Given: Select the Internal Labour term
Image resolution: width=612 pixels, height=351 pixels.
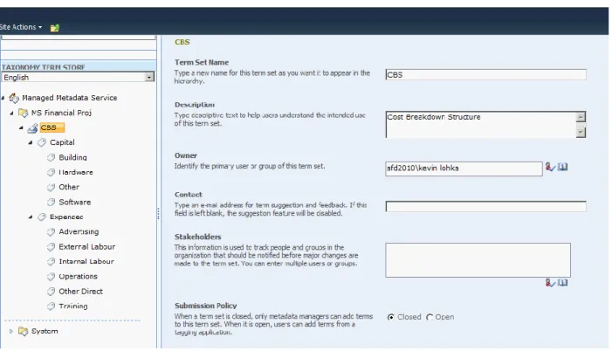Looking at the screenshot, I should [86, 262].
